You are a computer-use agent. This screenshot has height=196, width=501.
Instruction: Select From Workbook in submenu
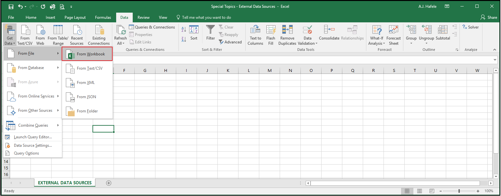(87, 54)
